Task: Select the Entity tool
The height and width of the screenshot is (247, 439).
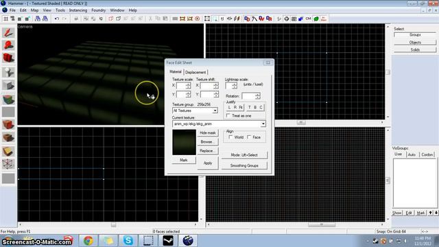Action: tap(8, 72)
